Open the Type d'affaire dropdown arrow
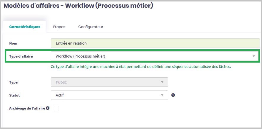 [254, 56]
